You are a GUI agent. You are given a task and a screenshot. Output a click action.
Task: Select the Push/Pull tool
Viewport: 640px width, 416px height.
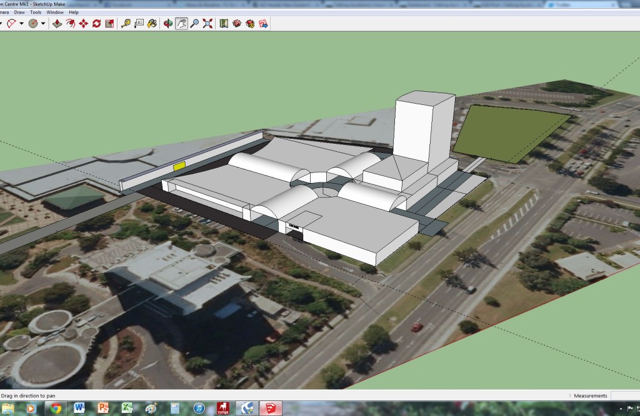(57, 24)
